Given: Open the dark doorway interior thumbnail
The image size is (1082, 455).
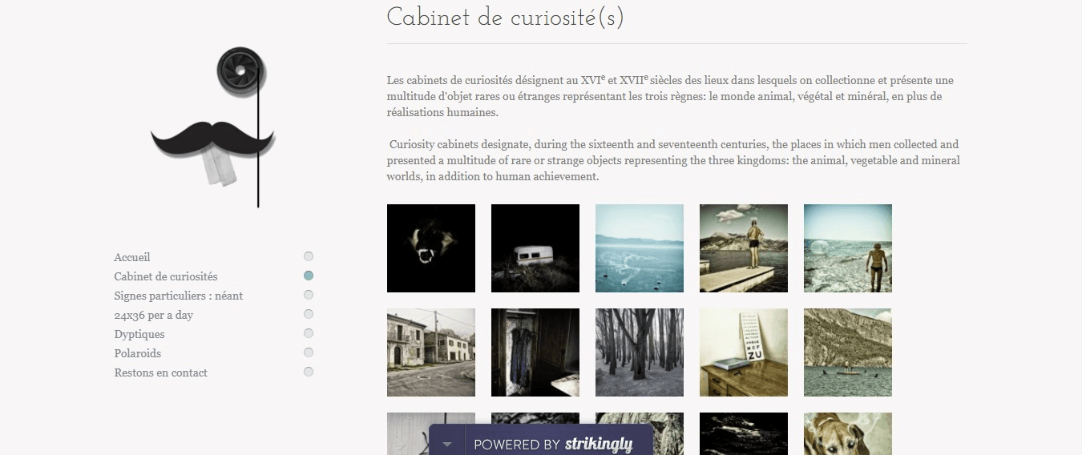Looking at the screenshot, I should point(535,352).
